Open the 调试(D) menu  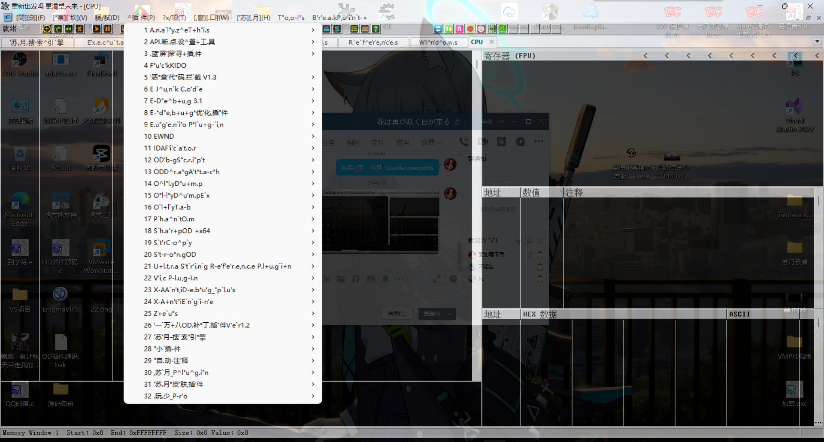pyautogui.click(x=107, y=18)
